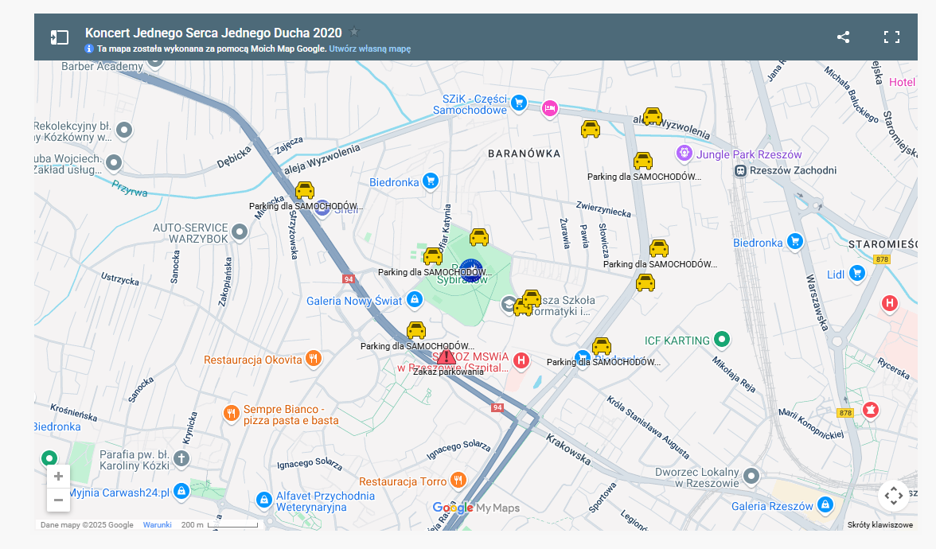936x549 pixels.
Task: Click the 'aleja Wyzwolenia' street label near Dębicka
Action: (322, 159)
